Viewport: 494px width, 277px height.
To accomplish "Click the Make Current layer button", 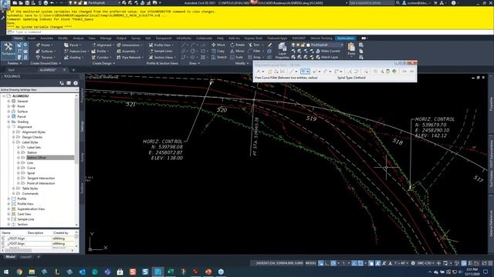I will 327,51.
